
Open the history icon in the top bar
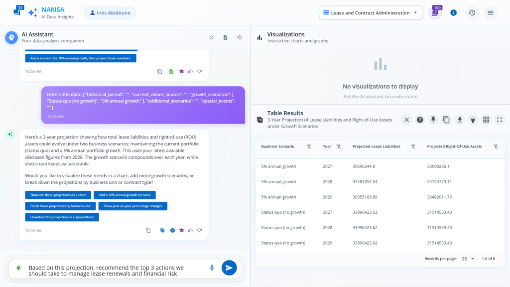(472, 13)
